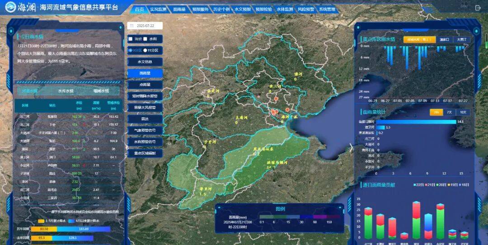
Task: Switch to the 水库水情 tab
Action: 66,91
